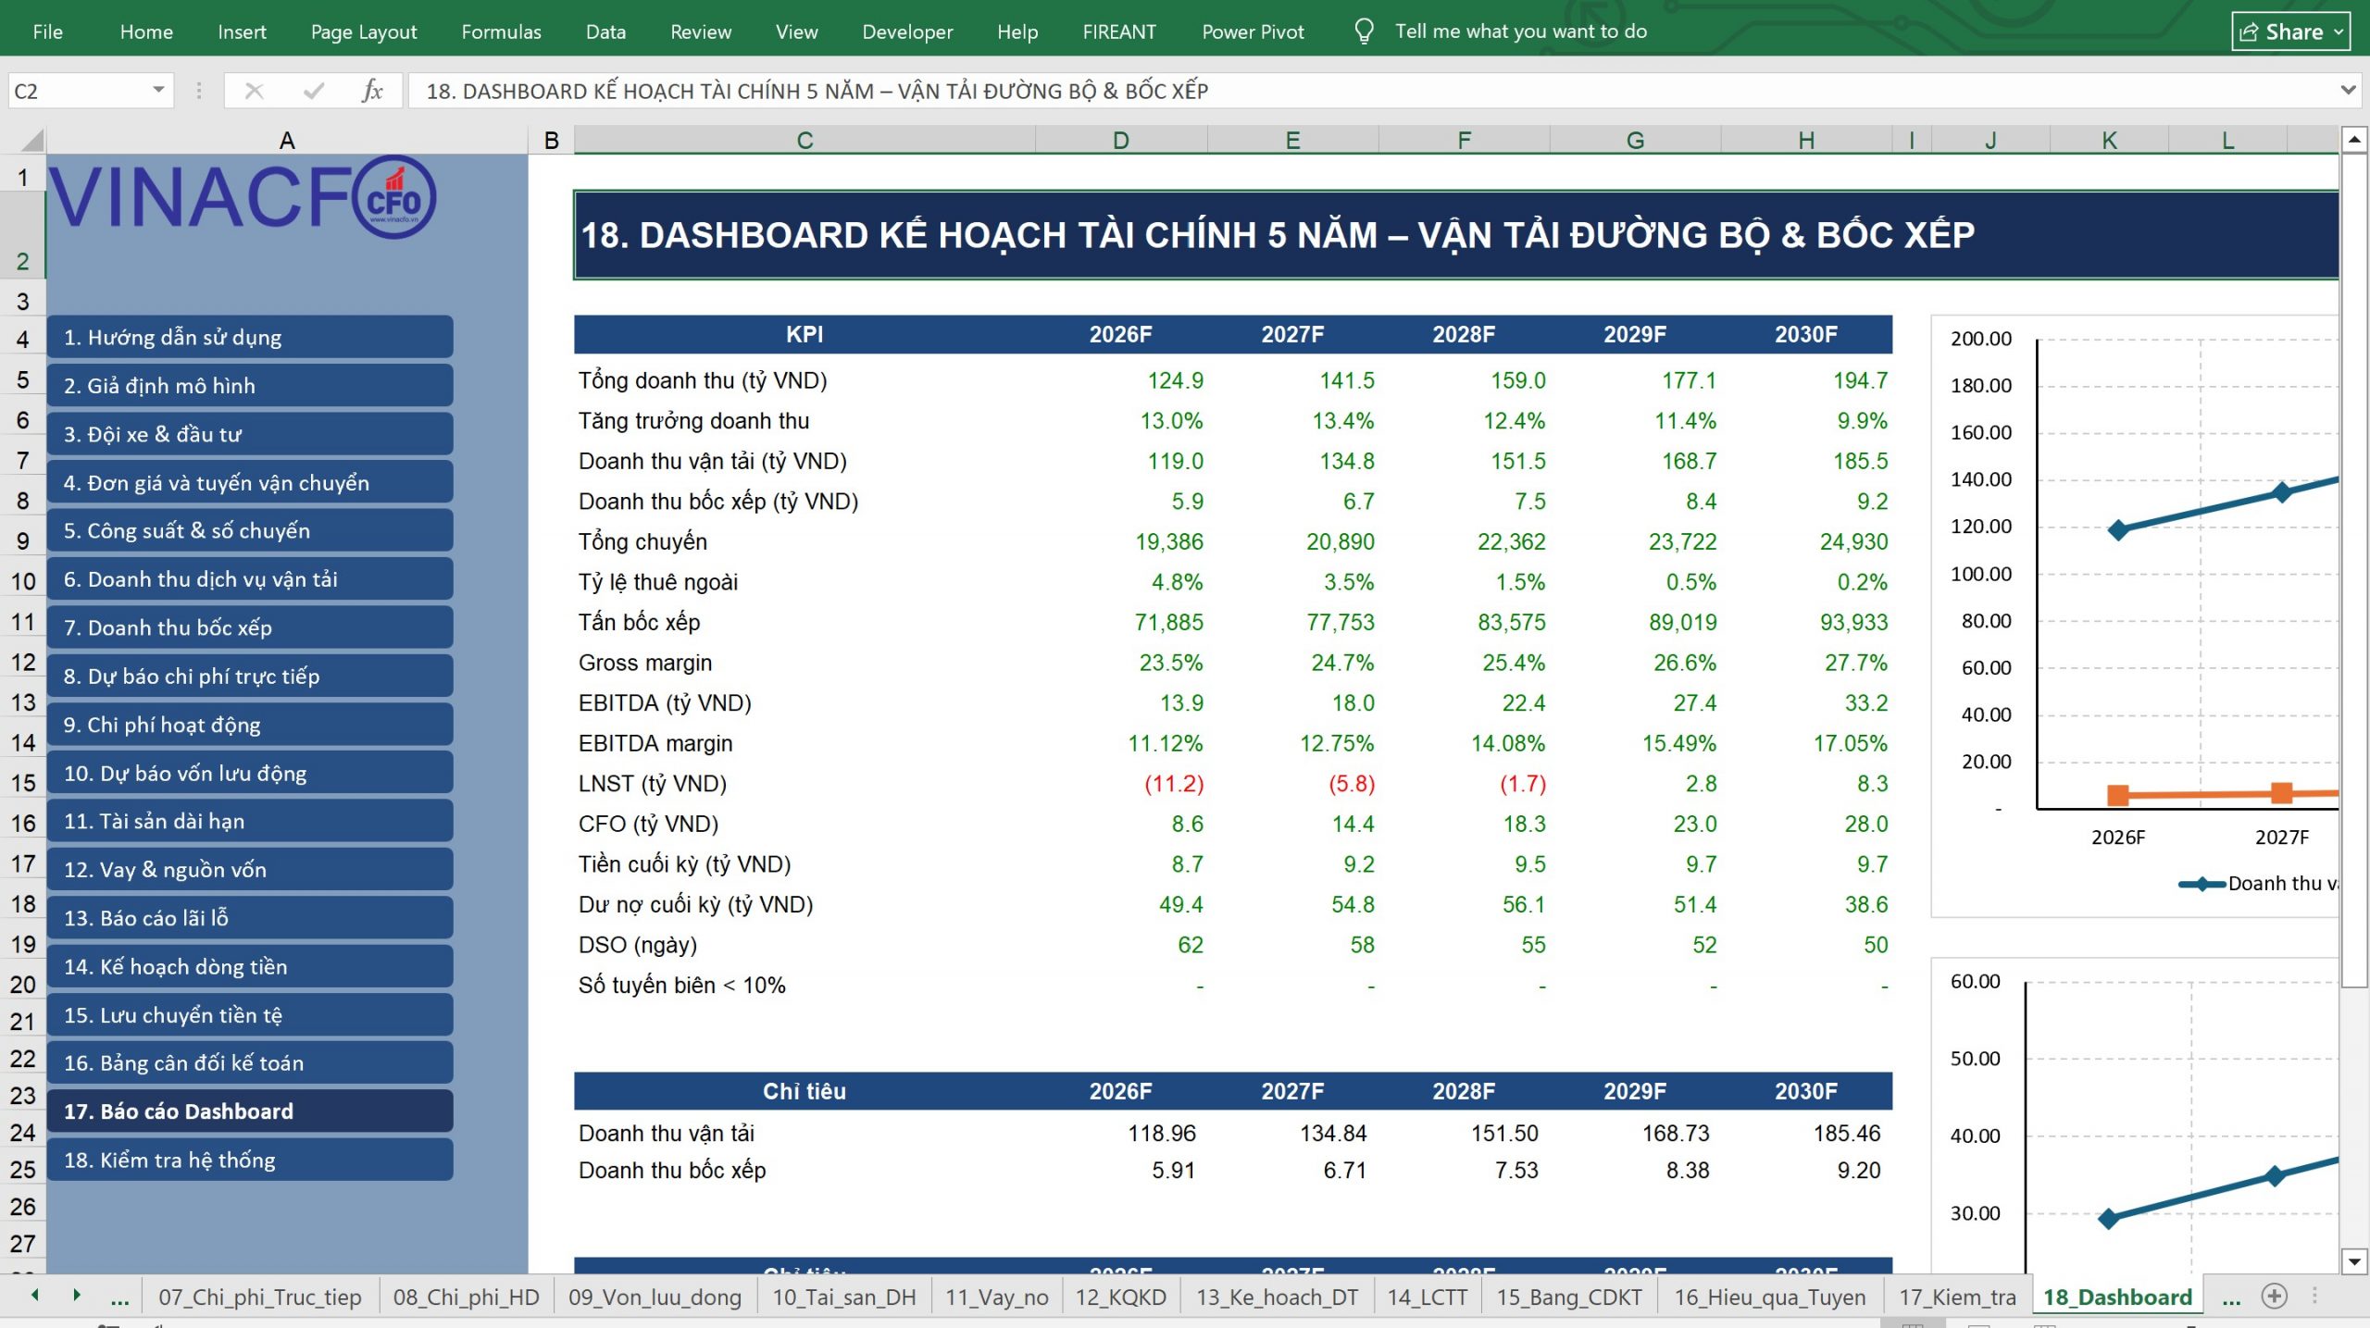Click the Insert Function fx icon
The height and width of the screenshot is (1328, 2370).
[372, 91]
